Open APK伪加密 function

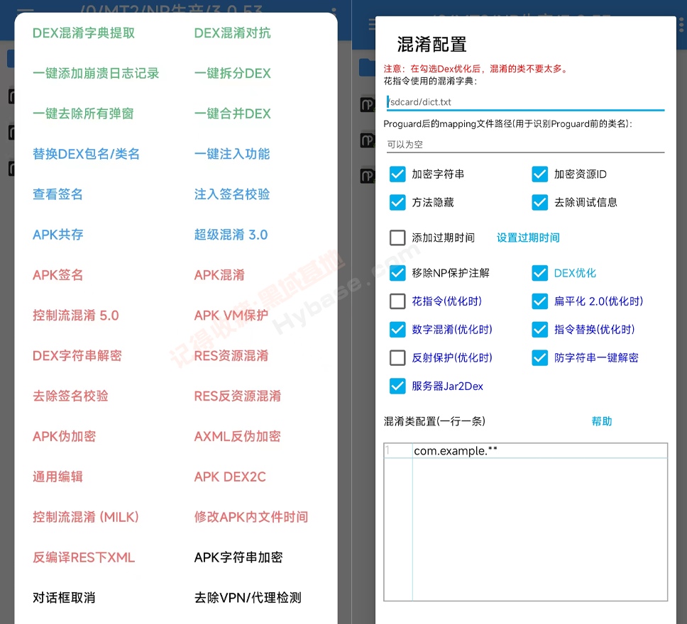[x=64, y=436]
